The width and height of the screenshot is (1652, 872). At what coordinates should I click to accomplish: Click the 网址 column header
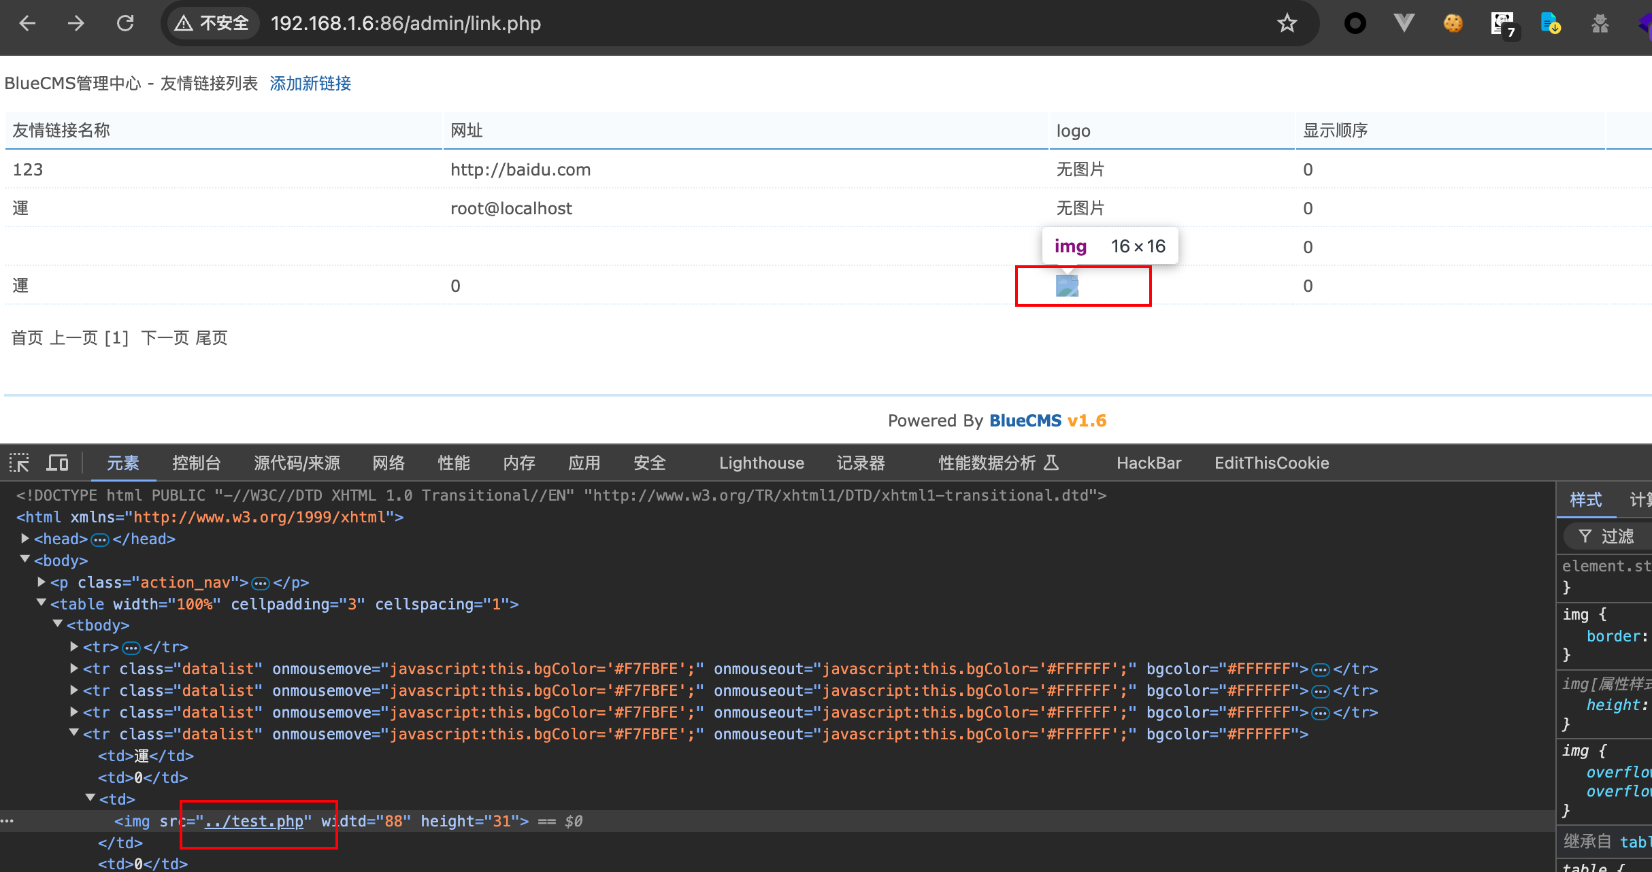point(467,131)
